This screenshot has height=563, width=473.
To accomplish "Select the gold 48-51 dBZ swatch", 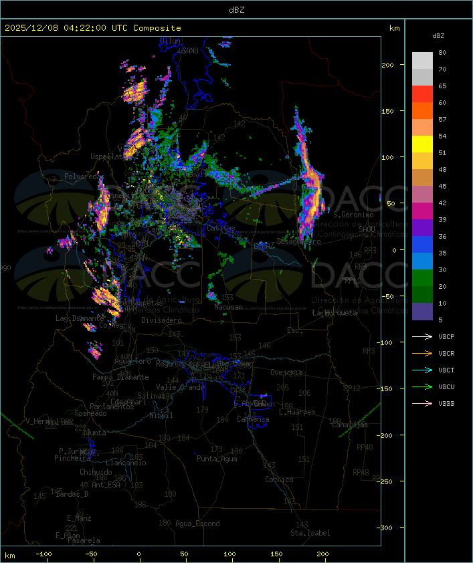I will (x=422, y=161).
